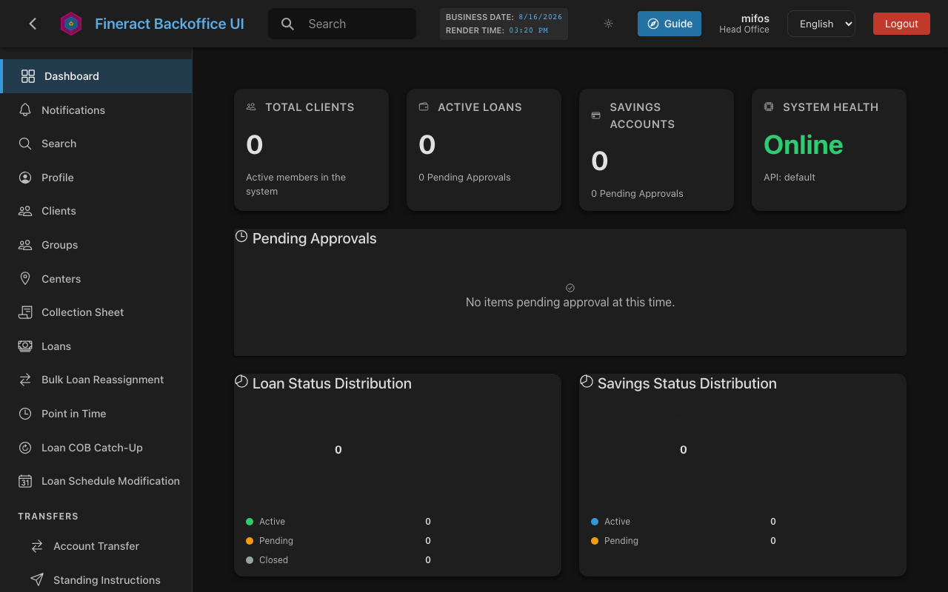The width and height of the screenshot is (948, 592).
Task: Click the System Health chip icon
Action: coord(769,107)
